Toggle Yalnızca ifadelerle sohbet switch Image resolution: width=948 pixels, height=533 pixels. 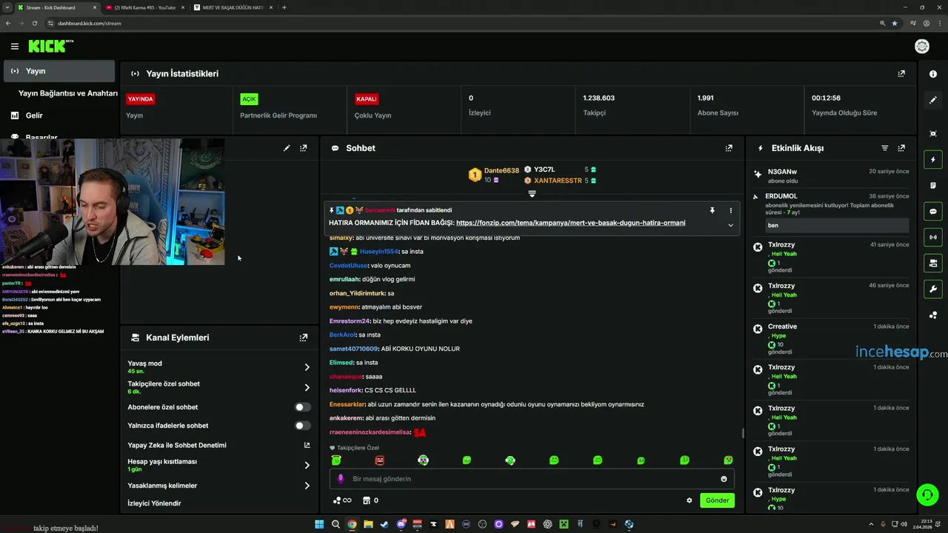coord(302,426)
